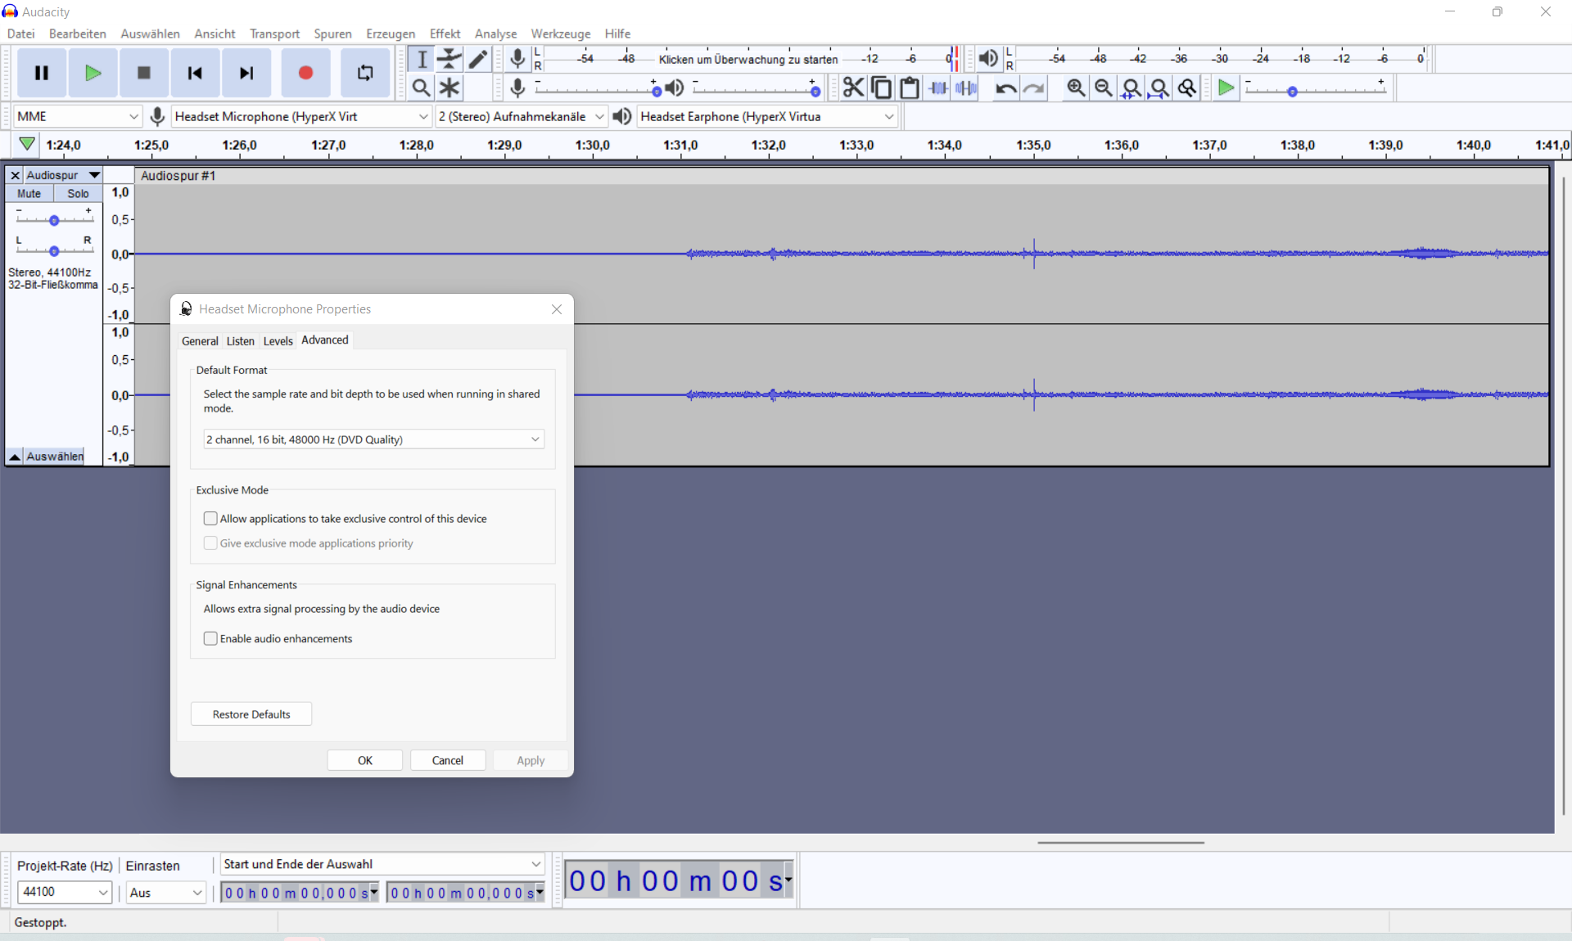This screenshot has height=941, width=1572.
Task: Adjust the track gain slider knob
Action: tap(54, 220)
